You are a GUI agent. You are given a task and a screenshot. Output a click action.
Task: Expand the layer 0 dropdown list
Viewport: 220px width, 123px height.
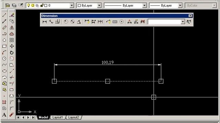point(72,5)
